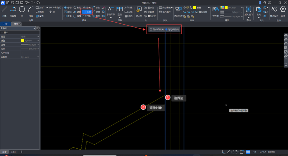Click the 插入块 (Insert Block) icon
The image size is (288, 156).
click(138, 10)
